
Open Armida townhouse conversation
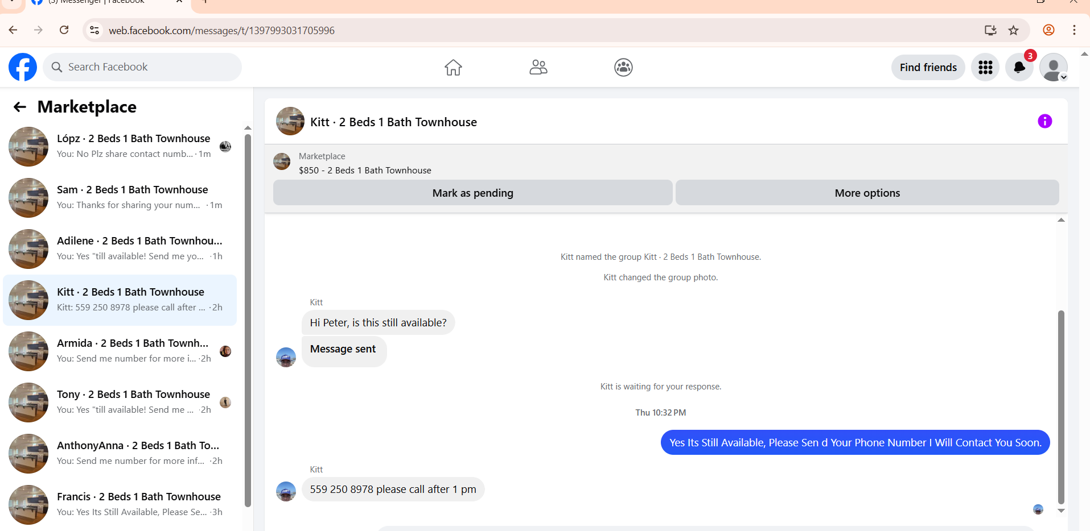point(120,351)
